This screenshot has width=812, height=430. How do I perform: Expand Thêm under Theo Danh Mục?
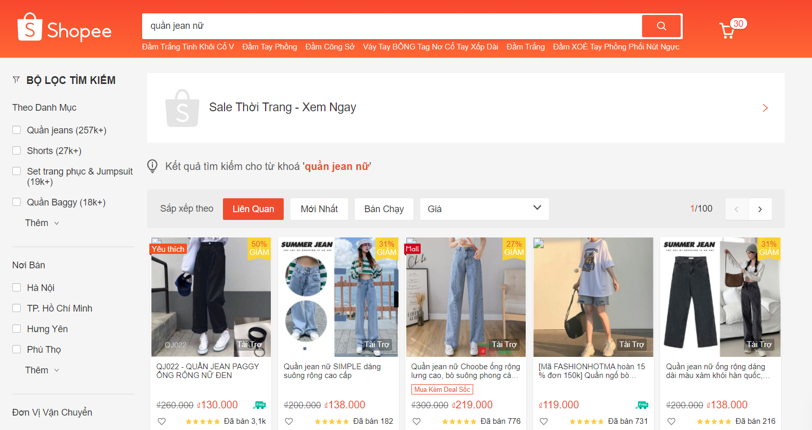[x=42, y=223]
